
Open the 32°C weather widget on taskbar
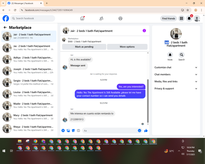(x=169, y=151)
